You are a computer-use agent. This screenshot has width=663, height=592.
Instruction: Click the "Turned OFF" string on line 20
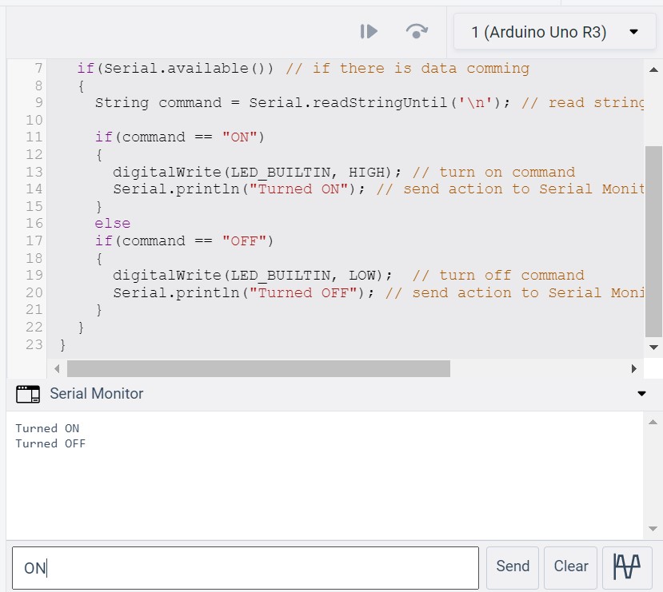(304, 292)
